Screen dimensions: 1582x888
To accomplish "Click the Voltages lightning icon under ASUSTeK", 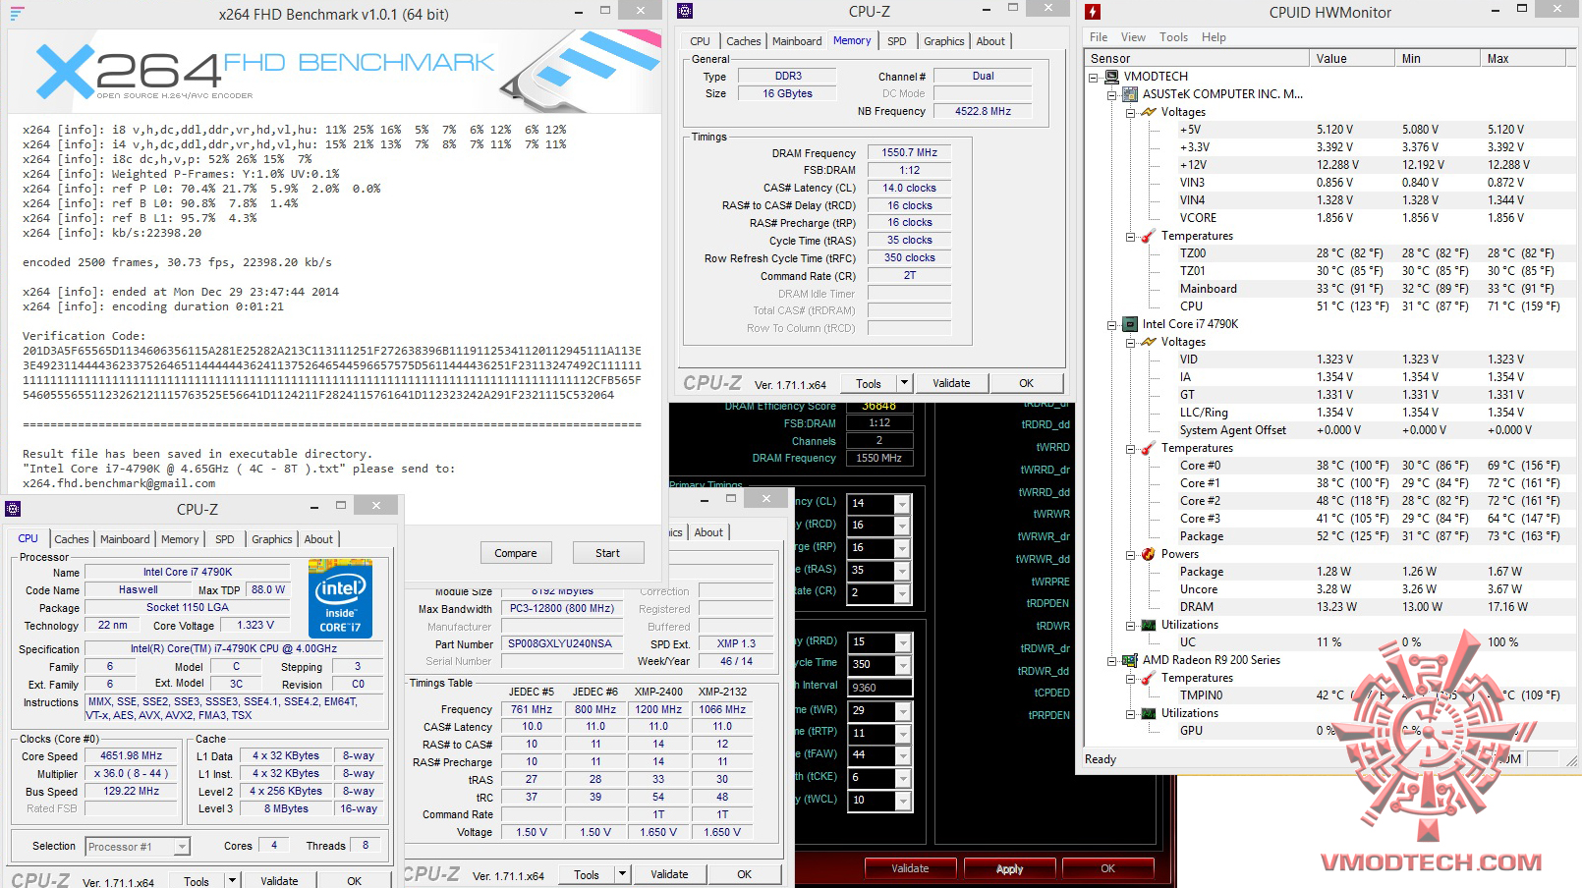I will click(1149, 112).
